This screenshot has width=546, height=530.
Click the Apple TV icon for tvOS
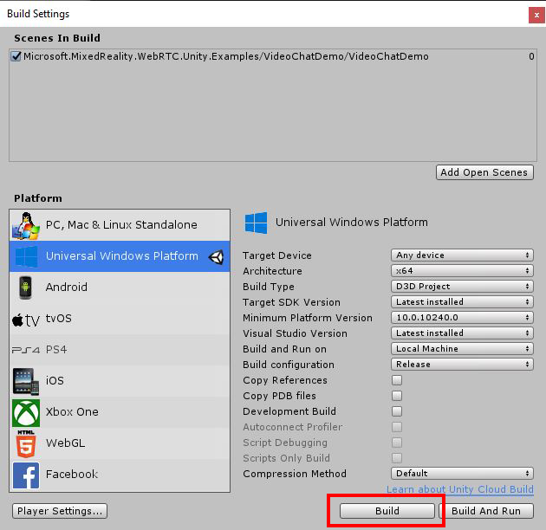coord(26,320)
